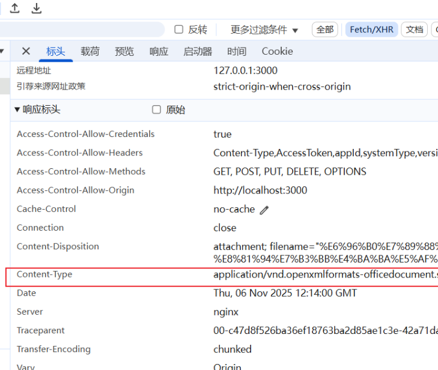Click the 00-c47d8f526ba36ef traceparent value
This screenshot has width=438, height=370.
pyautogui.click(x=326, y=330)
